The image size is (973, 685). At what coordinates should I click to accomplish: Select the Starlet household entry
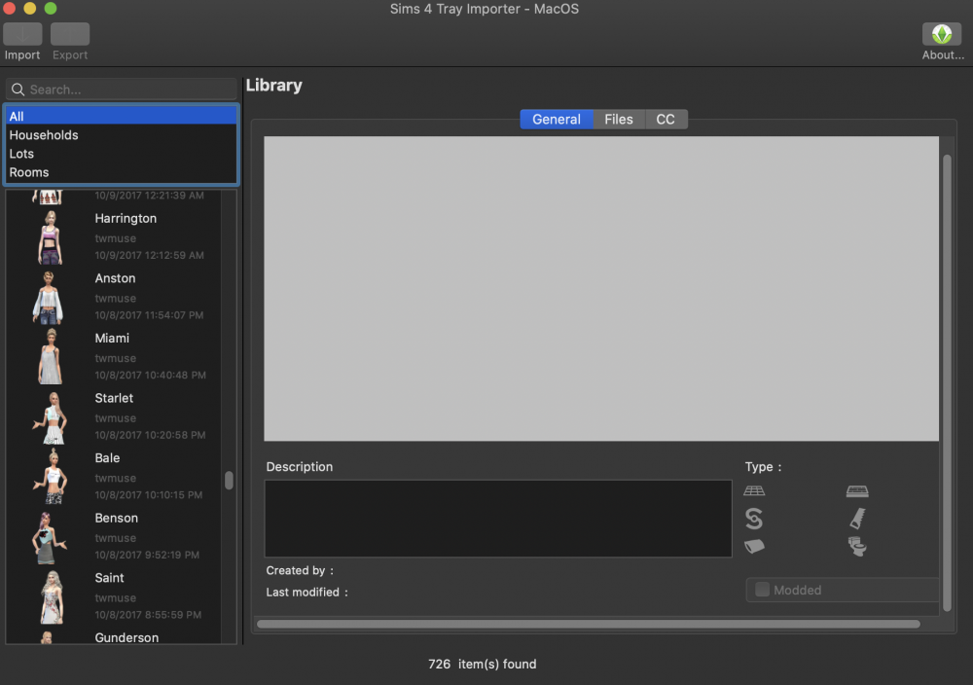[114, 417]
